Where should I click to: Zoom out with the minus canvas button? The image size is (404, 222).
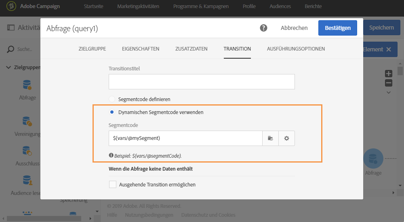tap(389, 83)
